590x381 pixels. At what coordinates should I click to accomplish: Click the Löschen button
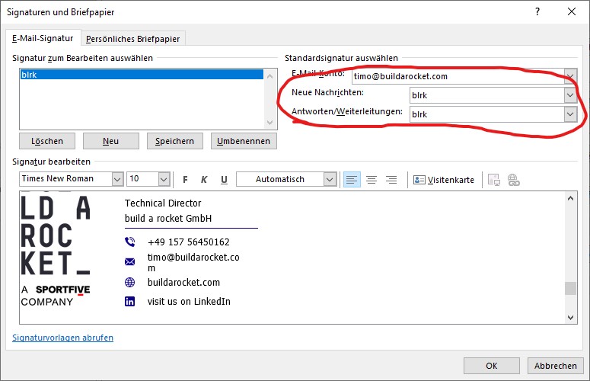pyautogui.click(x=47, y=141)
